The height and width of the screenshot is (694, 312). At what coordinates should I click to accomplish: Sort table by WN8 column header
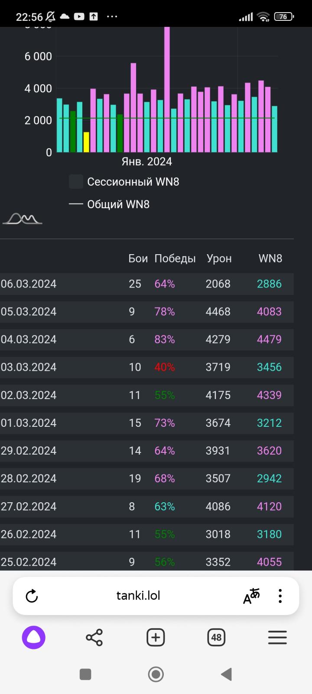(x=270, y=259)
